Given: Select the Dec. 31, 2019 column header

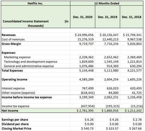Looking at the screenshot, I should [108, 17].
